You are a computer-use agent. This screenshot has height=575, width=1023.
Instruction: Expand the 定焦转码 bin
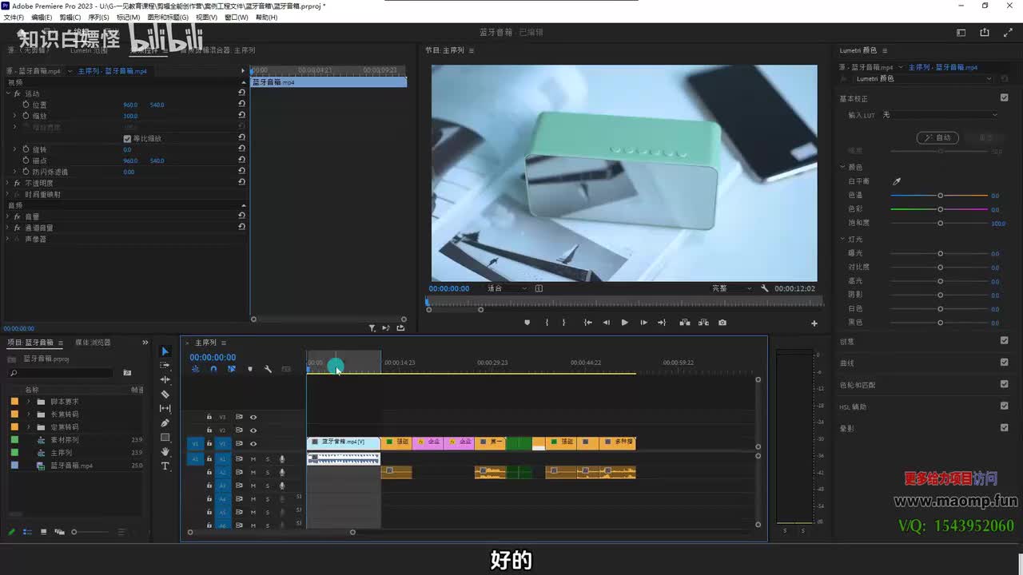(x=29, y=427)
